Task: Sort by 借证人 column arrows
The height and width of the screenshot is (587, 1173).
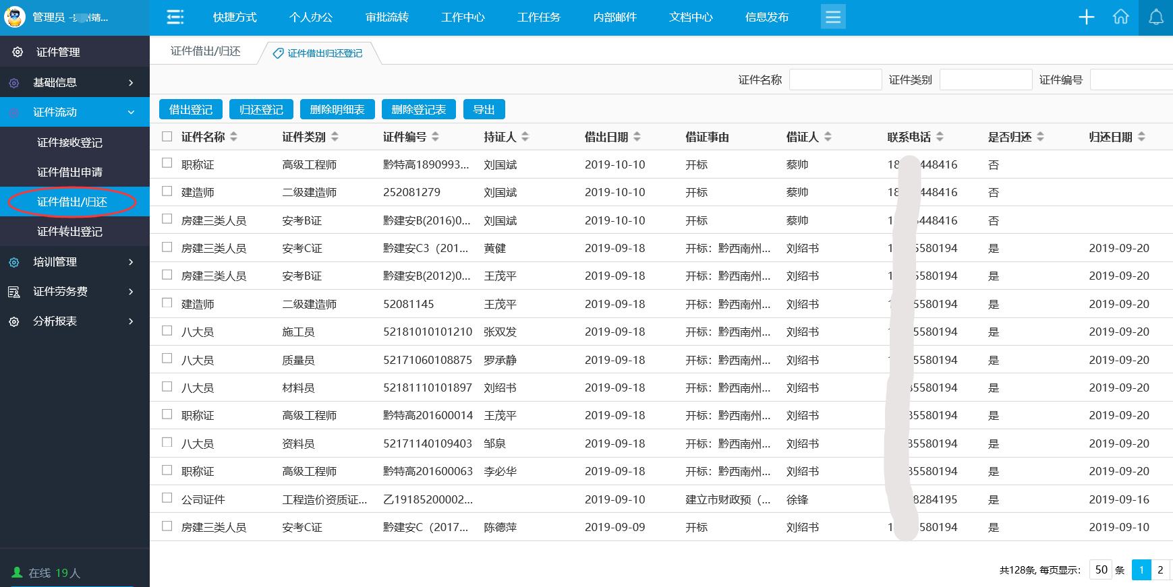Action: (x=828, y=137)
